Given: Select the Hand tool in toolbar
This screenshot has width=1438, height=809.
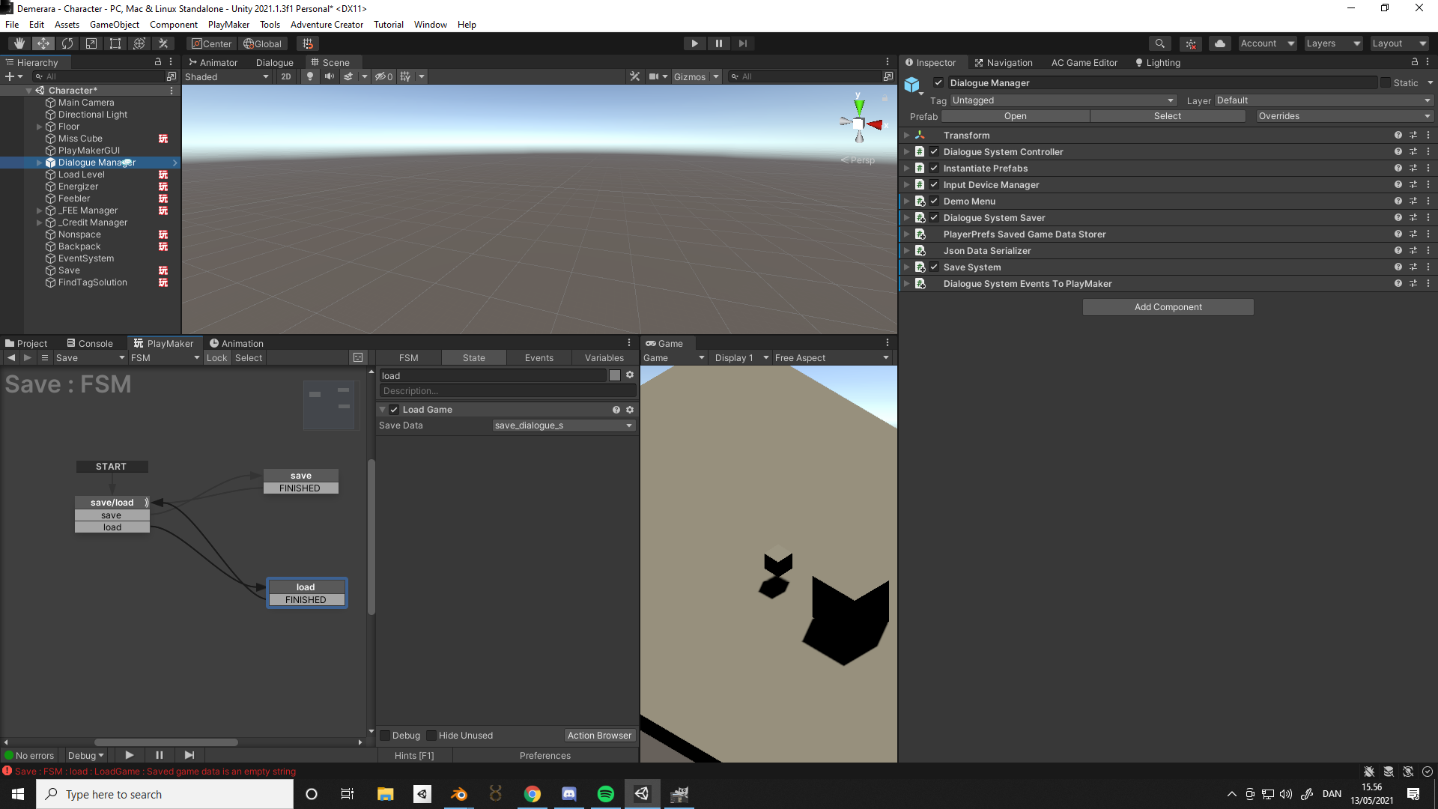Looking at the screenshot, I should click(x=19, y=43).
